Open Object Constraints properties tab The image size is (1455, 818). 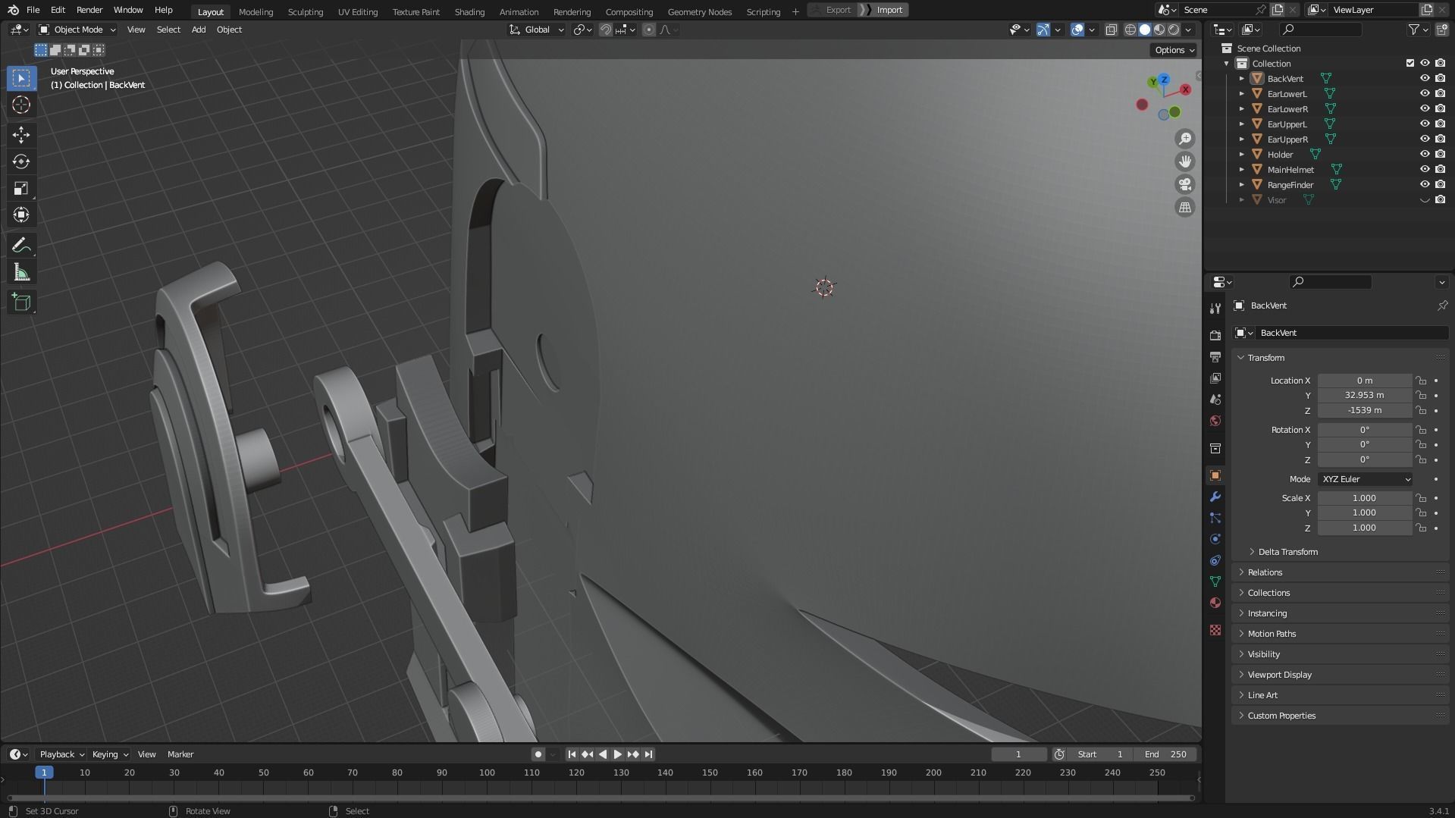click(x=1215, y=560)
